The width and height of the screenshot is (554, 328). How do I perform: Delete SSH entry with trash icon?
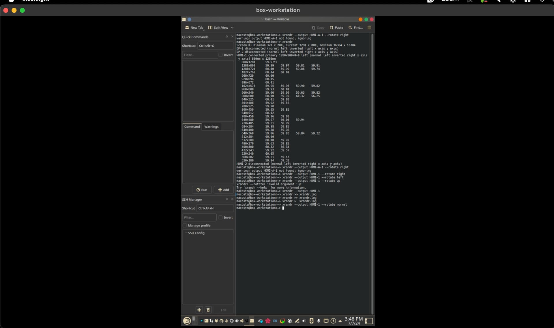[x=208, y=310]
